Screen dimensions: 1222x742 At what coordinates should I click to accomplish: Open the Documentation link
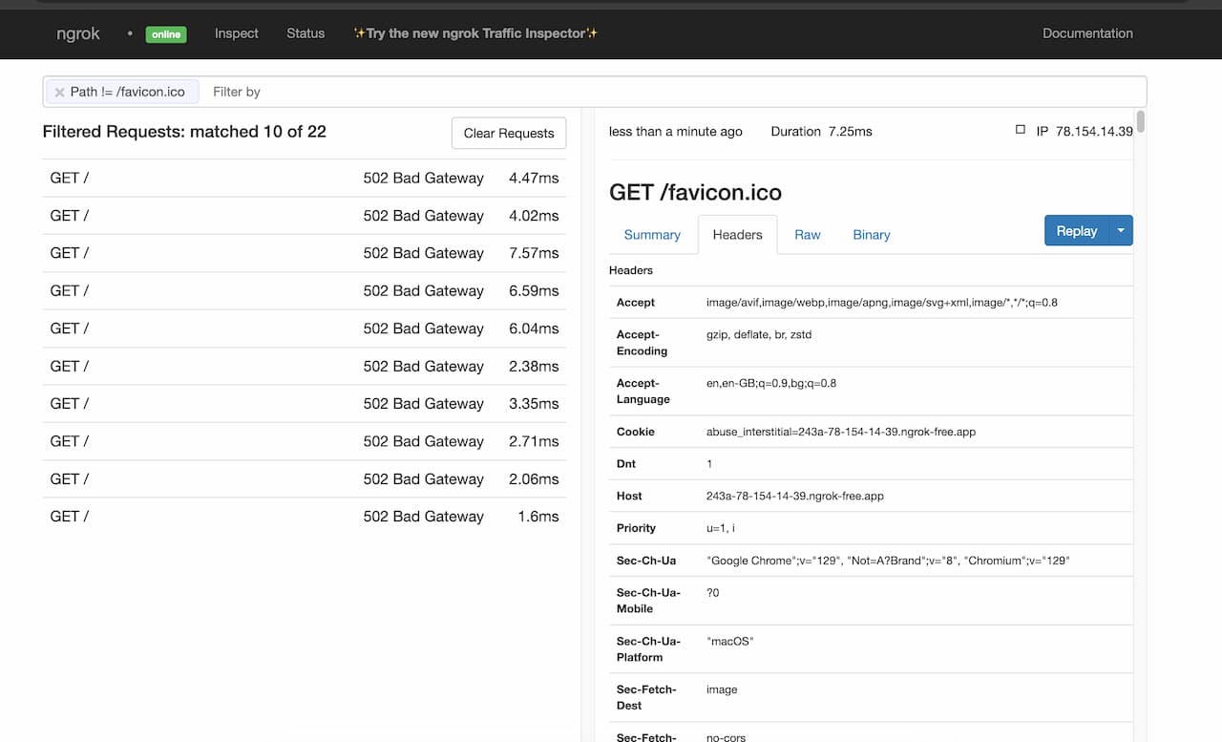coord(1087,33)
